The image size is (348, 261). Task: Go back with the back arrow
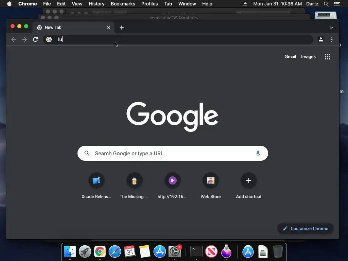(14, 39)
